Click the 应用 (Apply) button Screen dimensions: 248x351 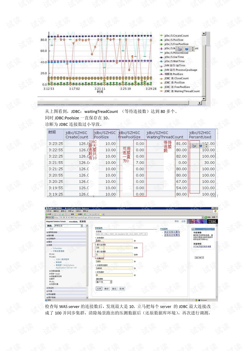[x=99, y=289]
